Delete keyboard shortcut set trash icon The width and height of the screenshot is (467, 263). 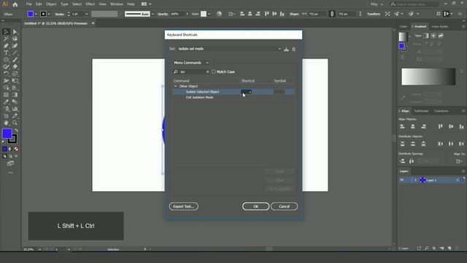coord(293,49)
